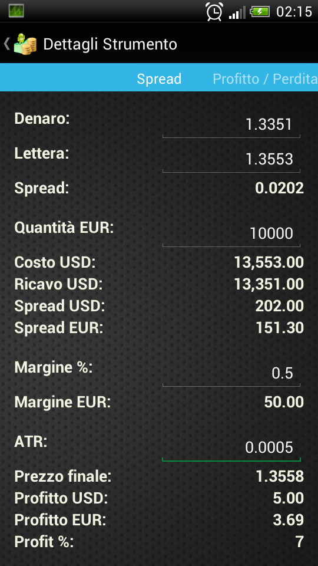Screen dimensions: 318x566
Task: Tap the Prezzo finale value 1.3558
Action: 280,477
